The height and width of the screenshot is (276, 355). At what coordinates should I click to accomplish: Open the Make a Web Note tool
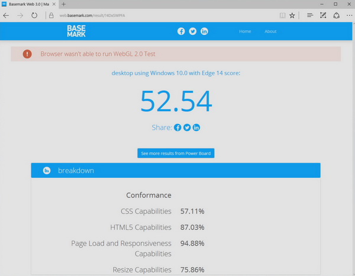click(x=323, y=15)
